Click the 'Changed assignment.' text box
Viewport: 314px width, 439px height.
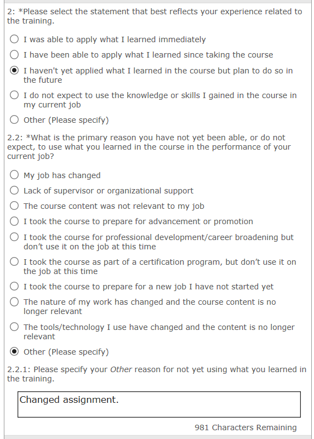tap(159, 404)
